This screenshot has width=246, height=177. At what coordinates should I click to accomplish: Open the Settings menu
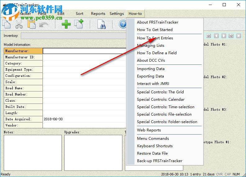tap(117, 14)
